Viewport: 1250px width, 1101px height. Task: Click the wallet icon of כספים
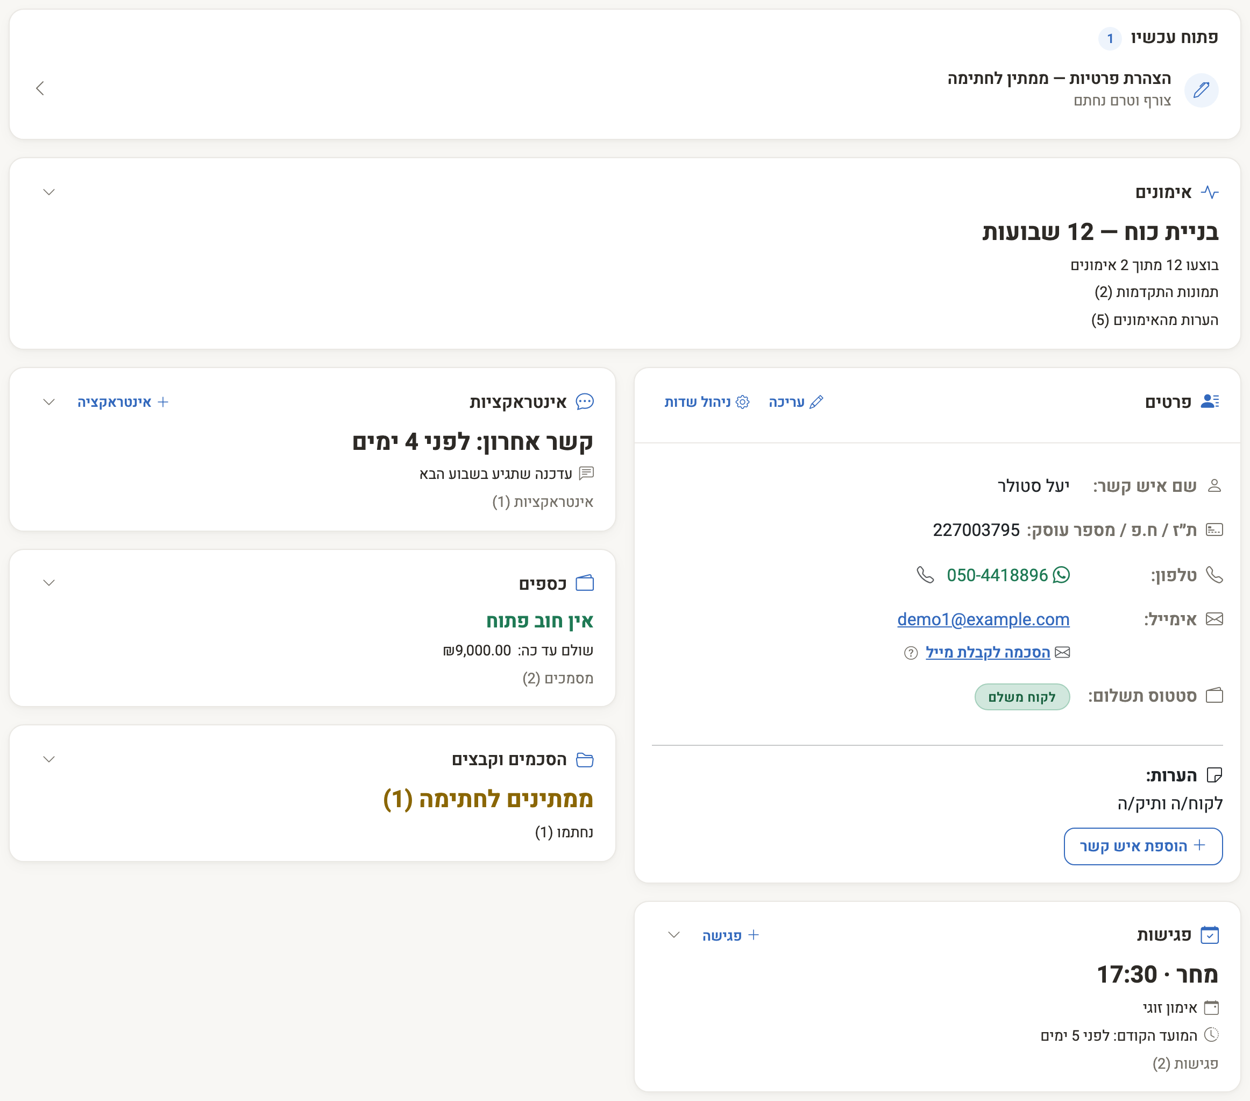click(x=585, y=583)
